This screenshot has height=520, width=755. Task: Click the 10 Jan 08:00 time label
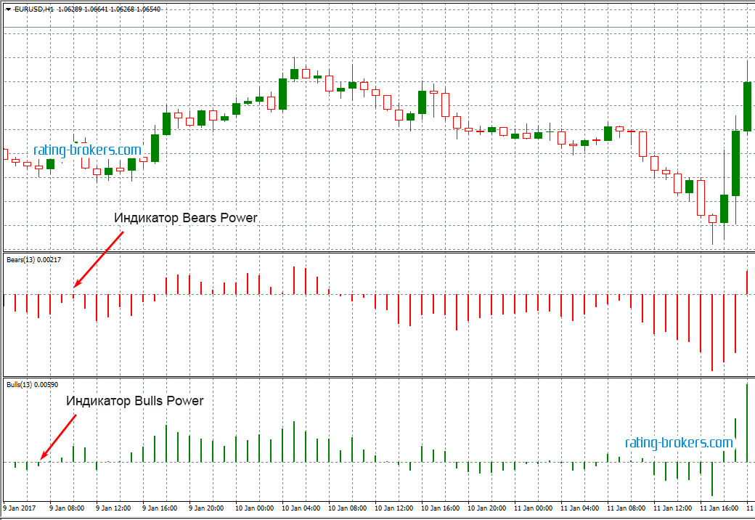click(x=347, y=508)
